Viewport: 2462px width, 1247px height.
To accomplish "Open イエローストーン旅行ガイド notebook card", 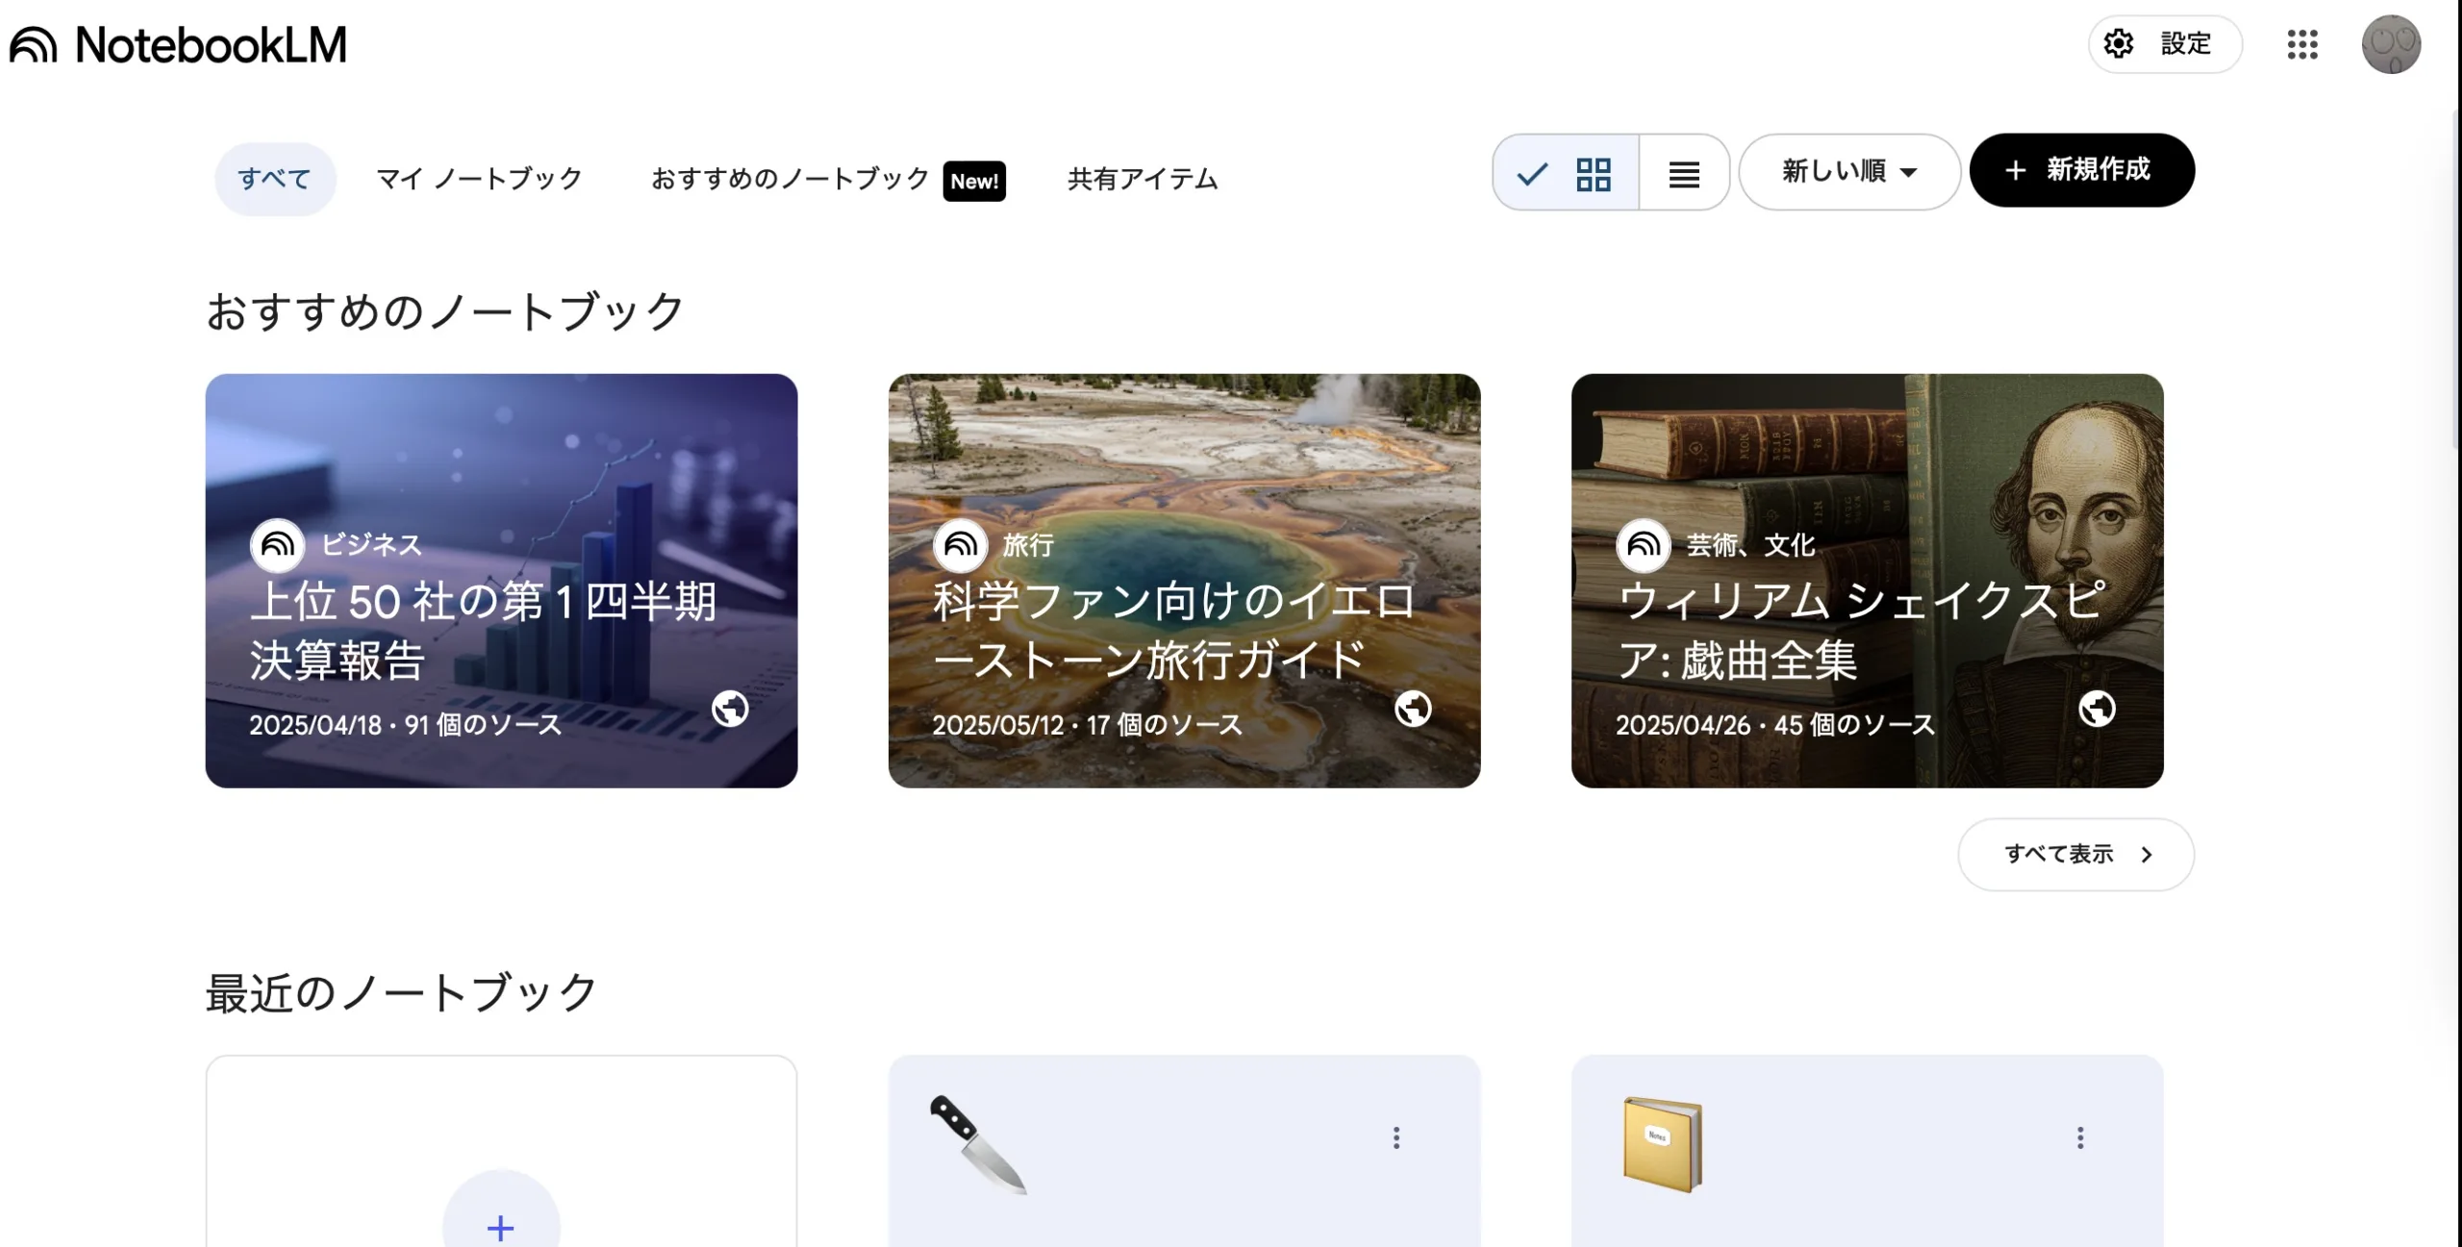I will (1184, 581).
